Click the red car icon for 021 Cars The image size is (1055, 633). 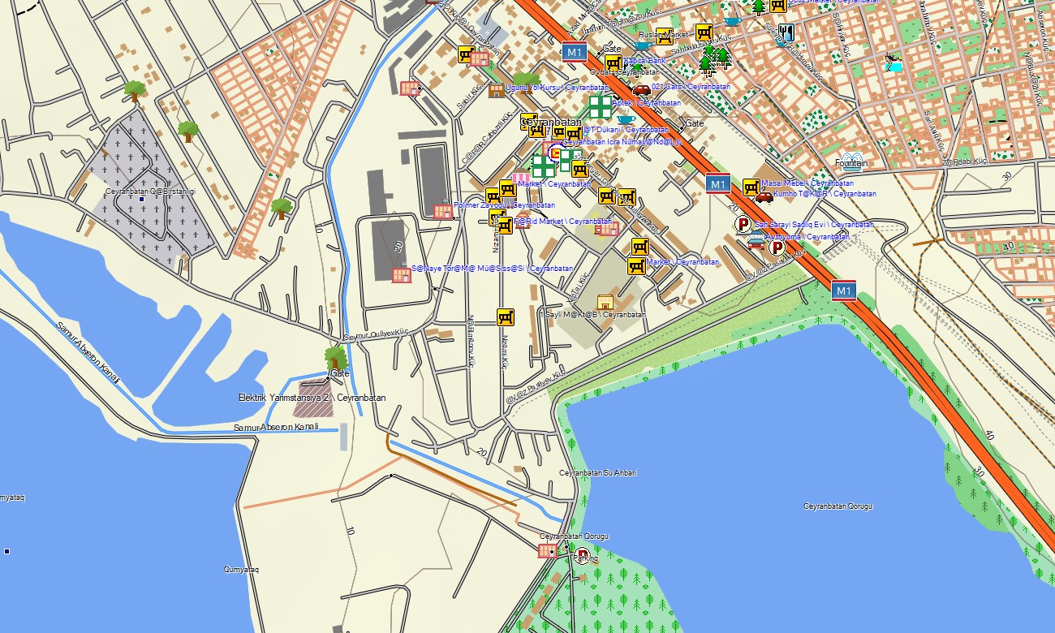click(641, 89)
